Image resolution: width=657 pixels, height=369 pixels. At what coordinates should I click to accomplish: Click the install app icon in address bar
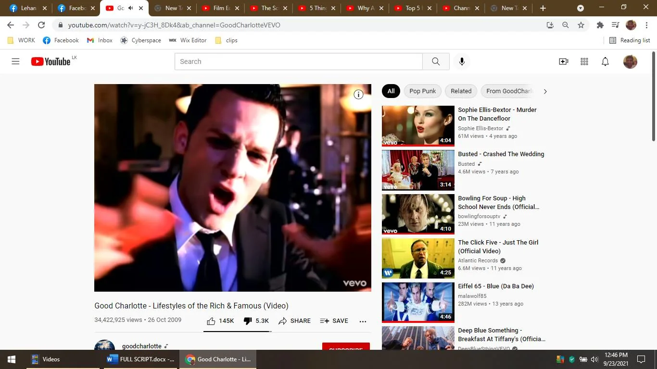[x=550, y=25]
